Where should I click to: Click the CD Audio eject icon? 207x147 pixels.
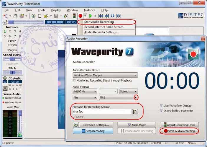(x=10, y=89)
